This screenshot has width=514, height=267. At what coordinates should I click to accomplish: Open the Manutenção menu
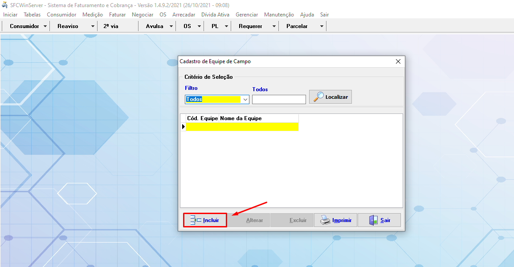(279, 15)
